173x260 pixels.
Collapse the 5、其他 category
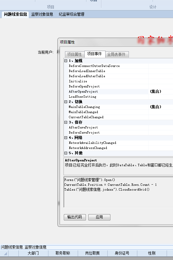coord(66,153)
